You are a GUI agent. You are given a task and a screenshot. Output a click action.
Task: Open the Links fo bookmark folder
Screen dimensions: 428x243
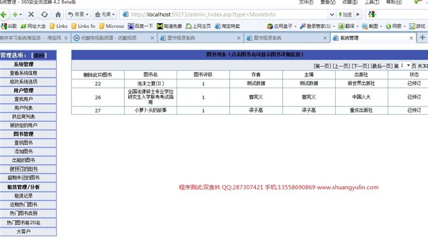coord(83,26)
